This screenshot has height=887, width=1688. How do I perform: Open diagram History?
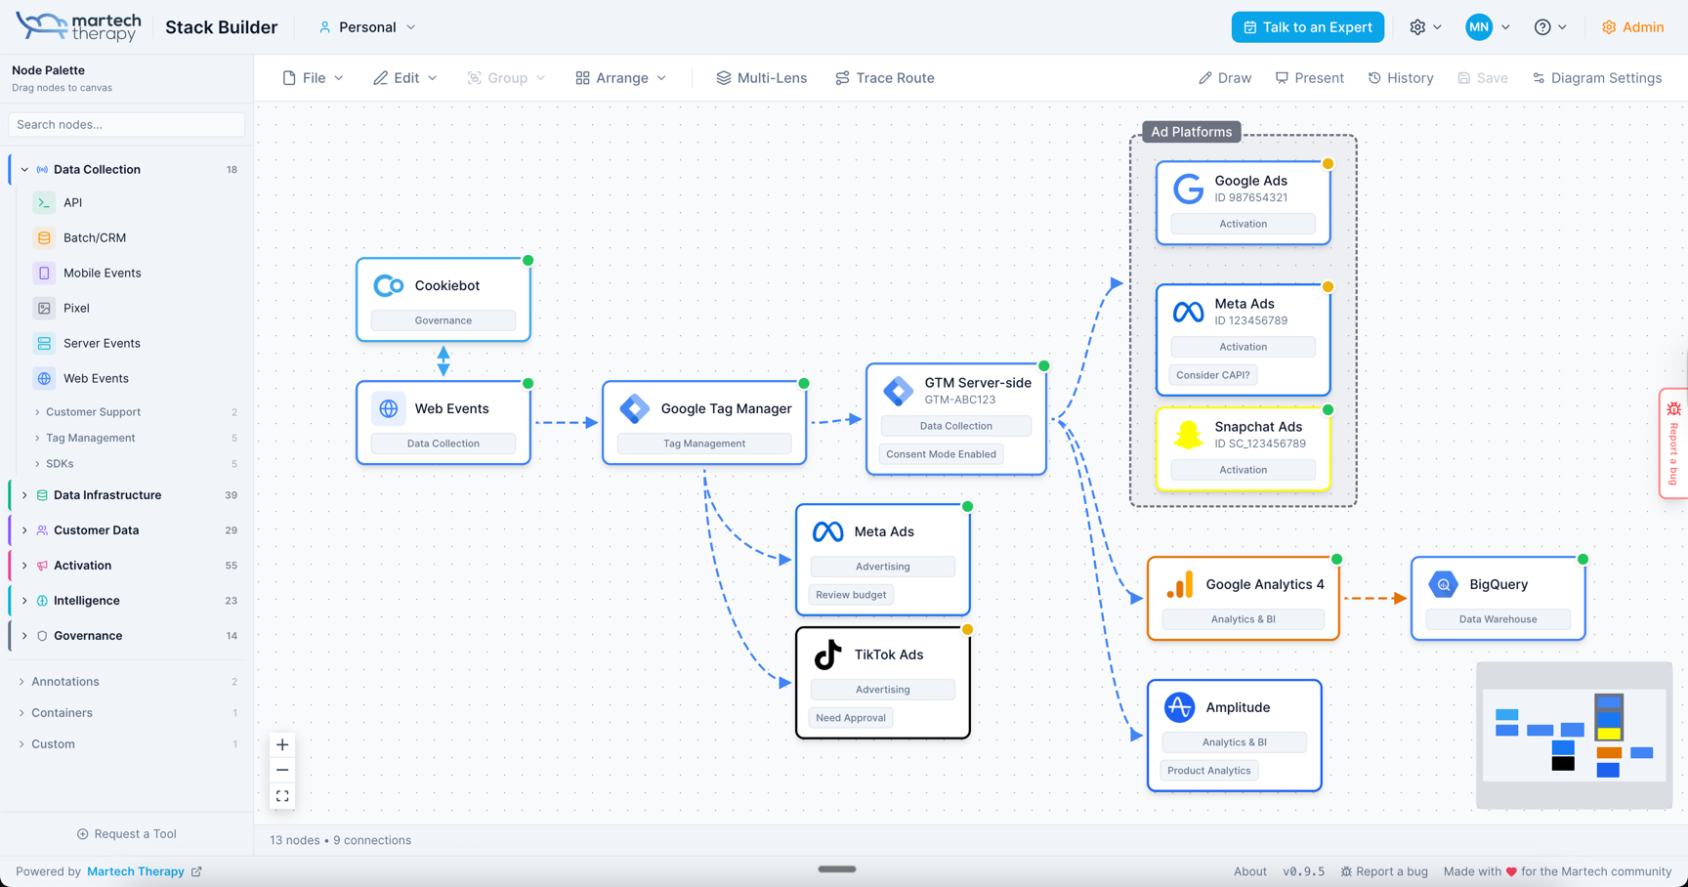click(1401, 77)
